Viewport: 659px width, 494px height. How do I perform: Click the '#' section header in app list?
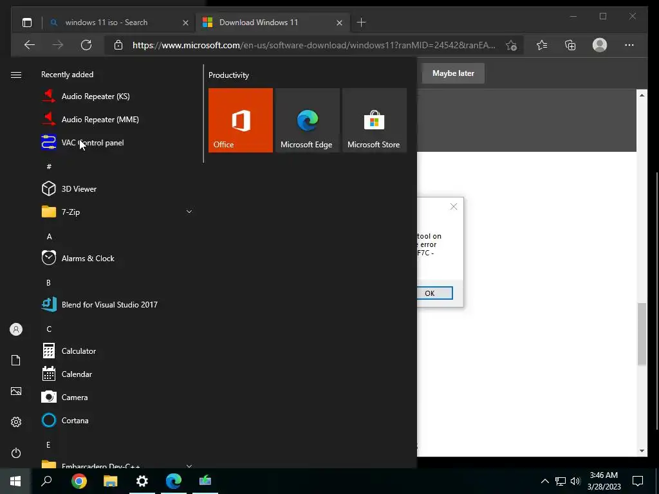coord(49,167)
